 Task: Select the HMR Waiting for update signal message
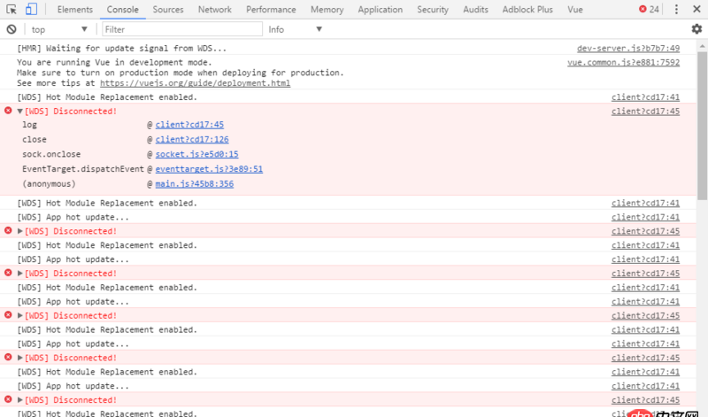121,49
